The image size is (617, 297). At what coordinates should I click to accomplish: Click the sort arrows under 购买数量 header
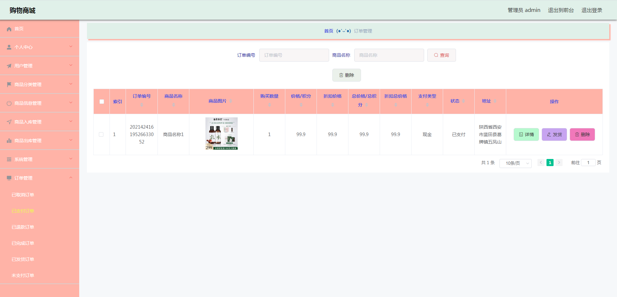269,105
